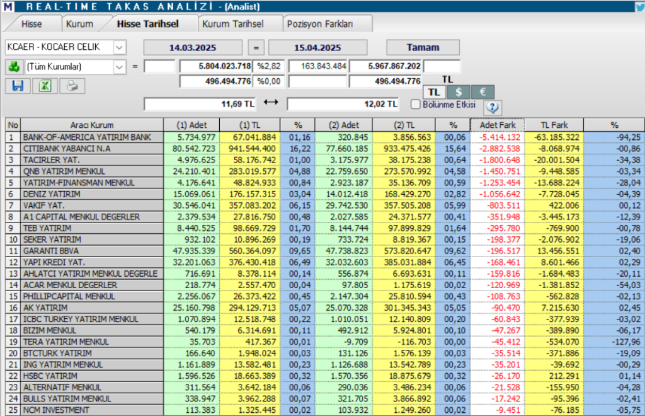The width and height of the screenshot is (645, 416).
Task: Pick end date 15.04.2025
Action: tap(317, 47)
